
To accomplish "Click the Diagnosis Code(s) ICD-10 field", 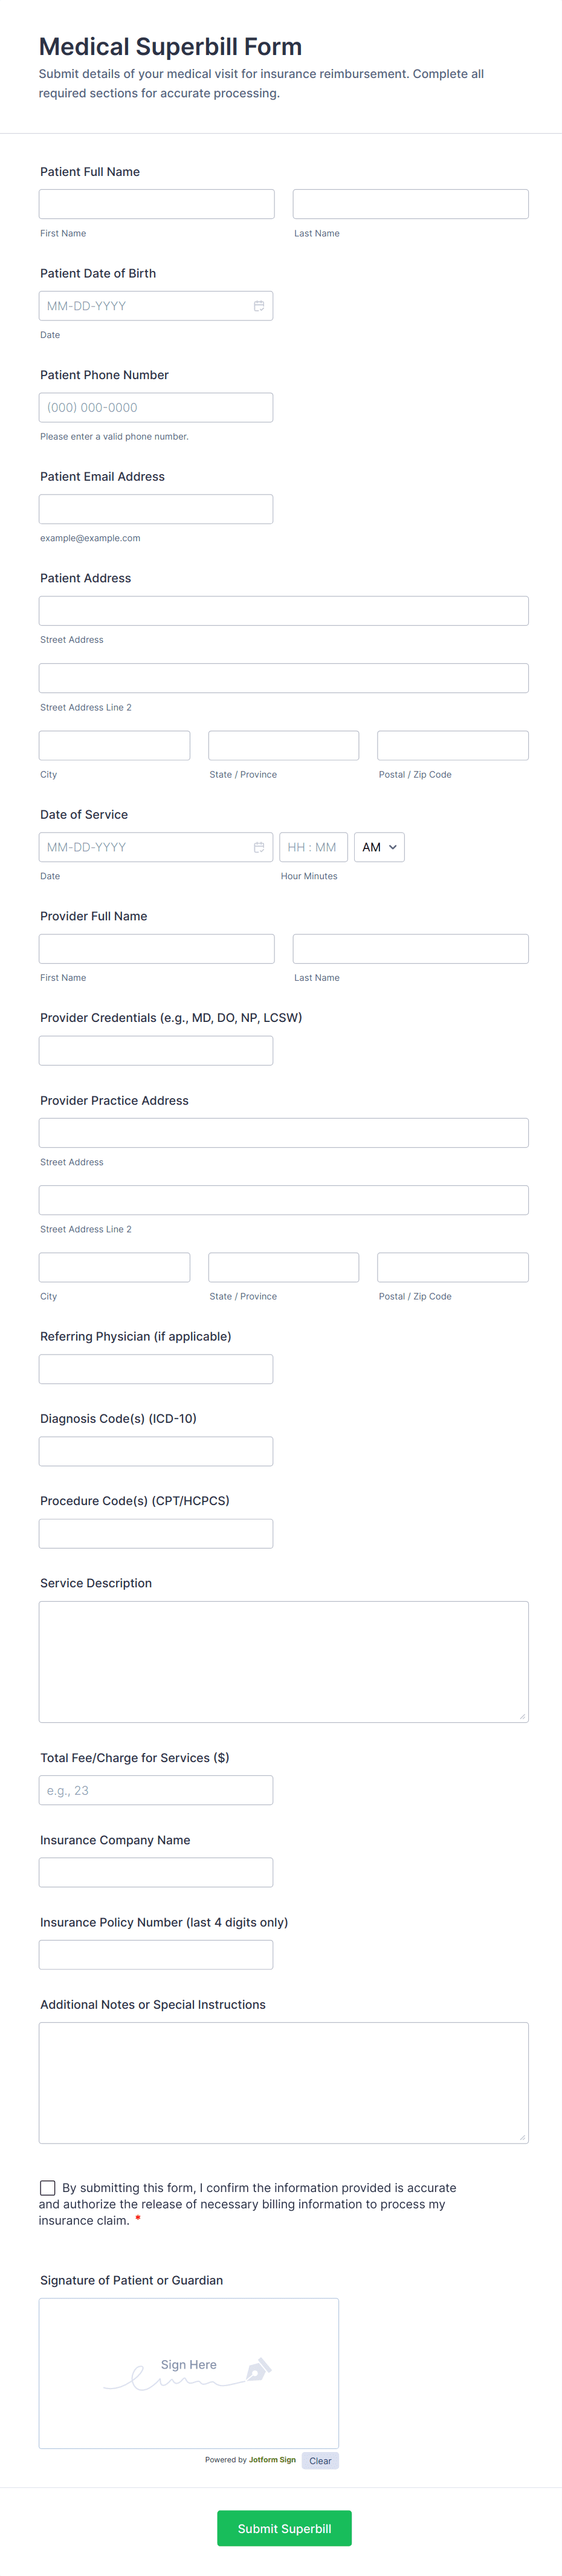I will tap(156, 1451).
